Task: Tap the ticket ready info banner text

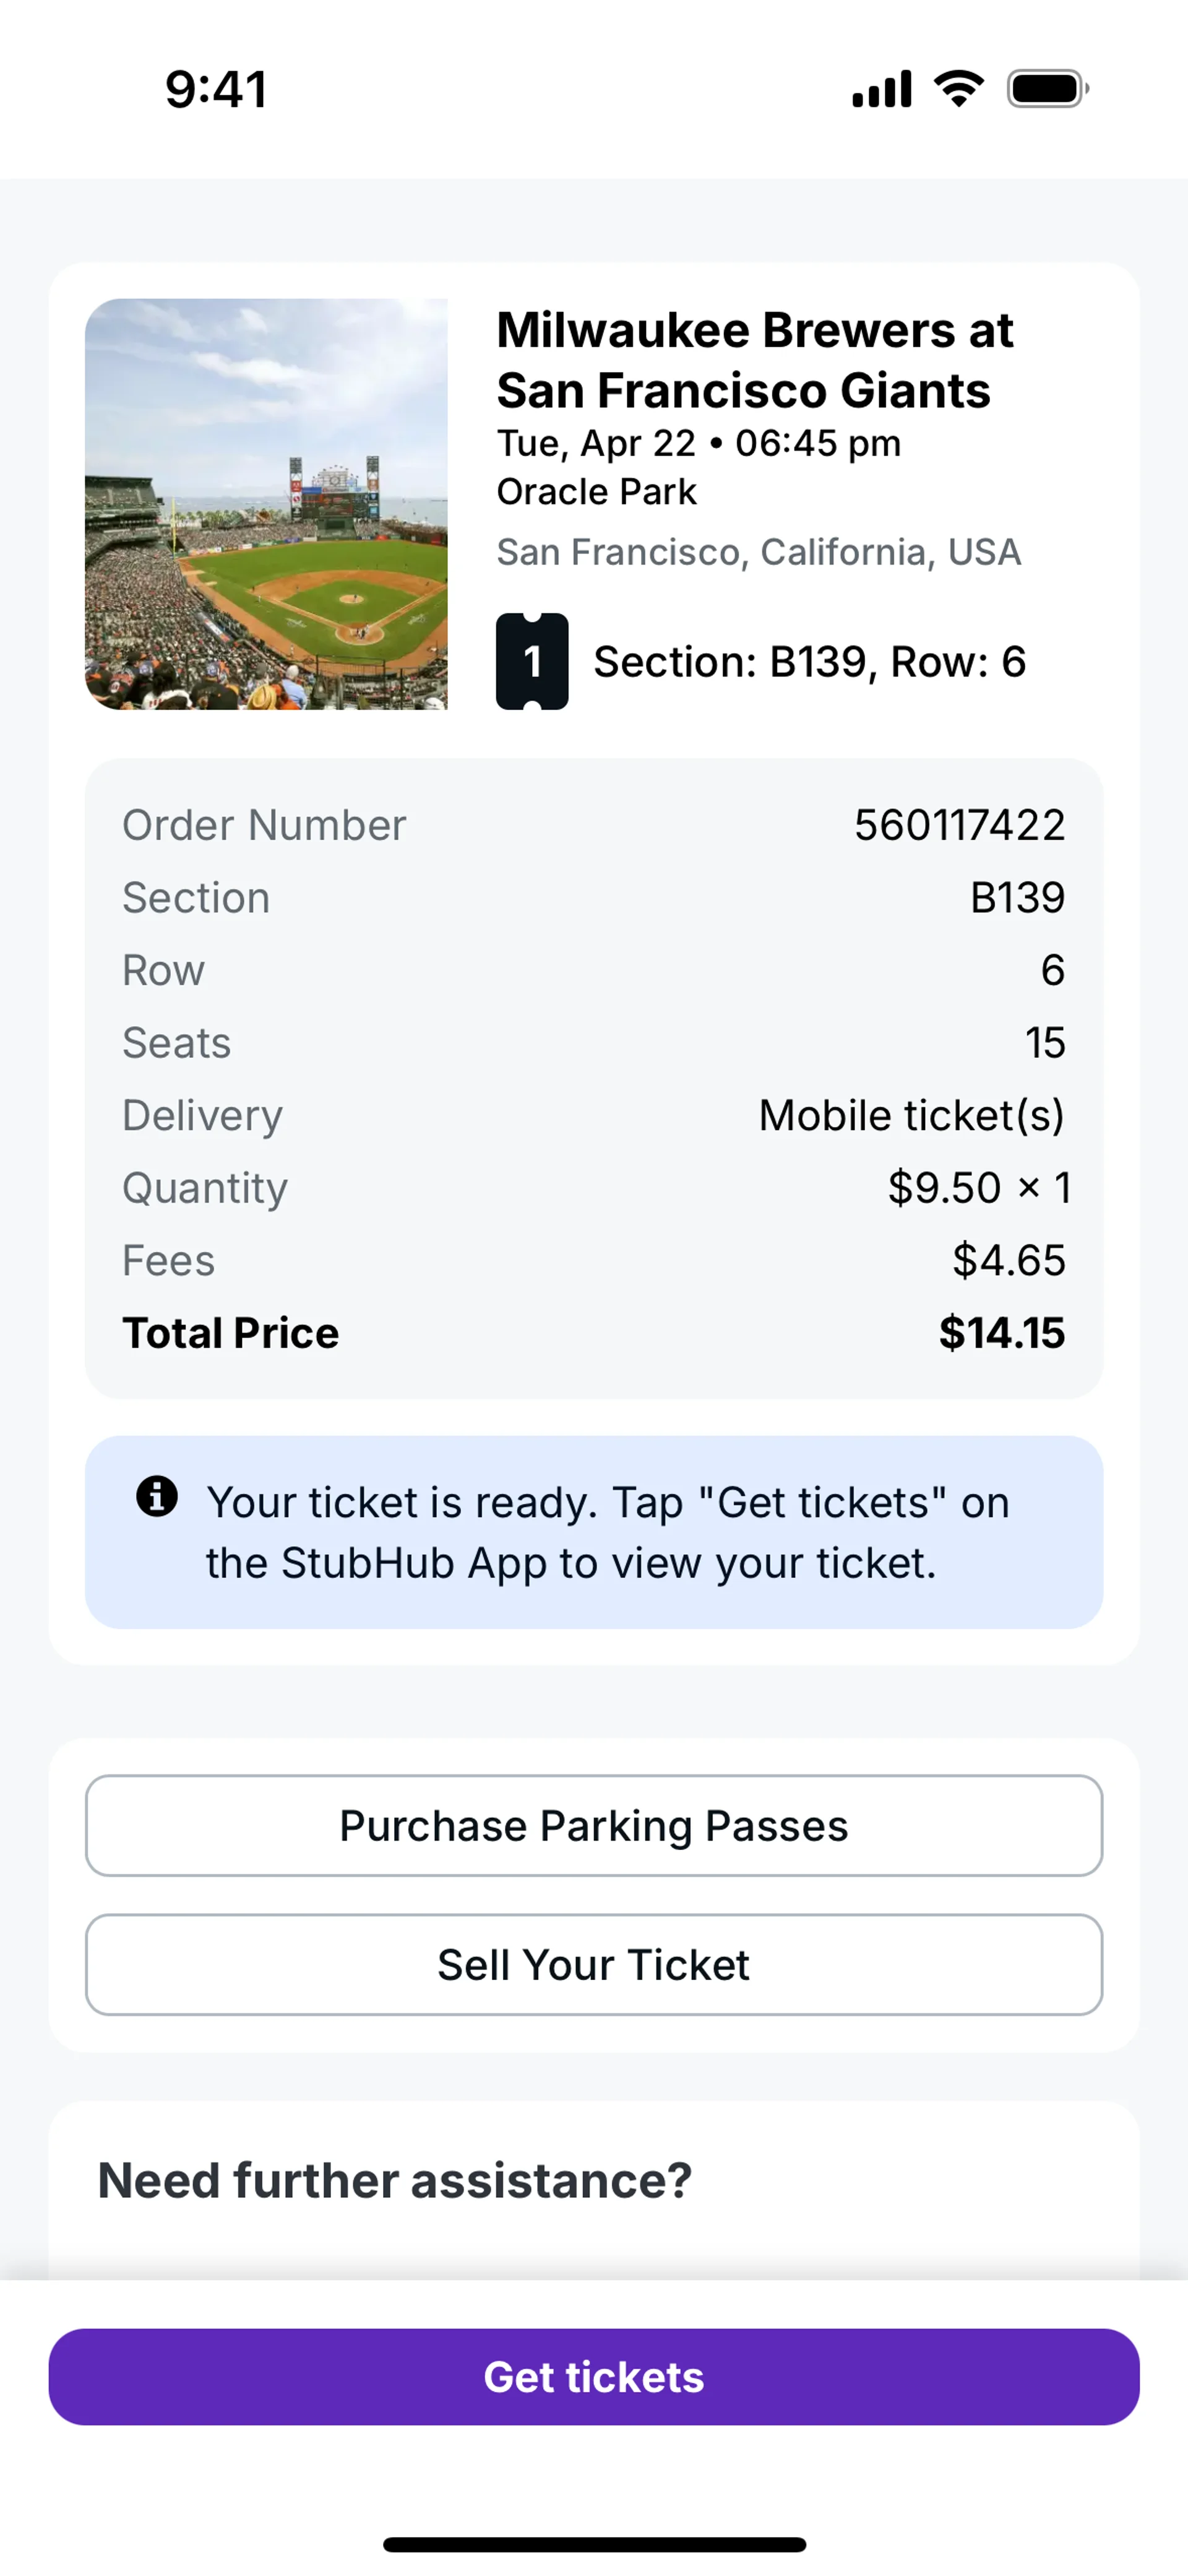Action: click(x=608, y=1532)
